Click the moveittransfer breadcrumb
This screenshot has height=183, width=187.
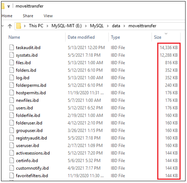click(142, 26)
